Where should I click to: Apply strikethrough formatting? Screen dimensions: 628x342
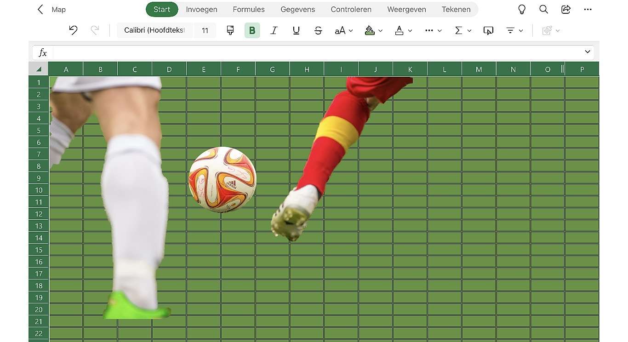pyautogui.click(x=318, y=30)
